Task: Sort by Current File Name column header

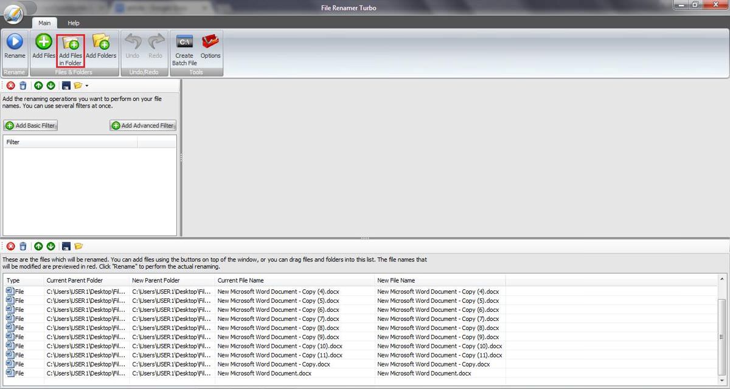Action: [295, 280]
